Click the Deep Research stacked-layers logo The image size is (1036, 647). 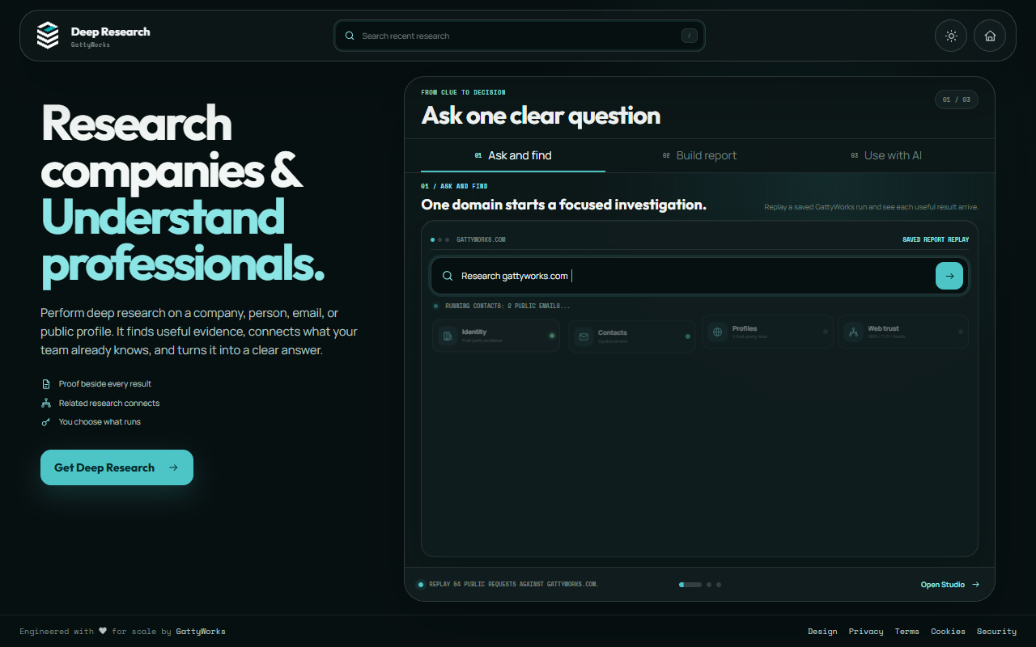pos(48,36)
